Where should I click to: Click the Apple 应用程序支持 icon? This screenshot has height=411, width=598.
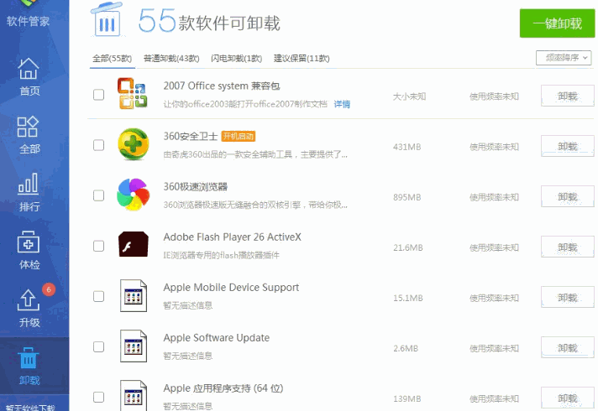[133, 395]
